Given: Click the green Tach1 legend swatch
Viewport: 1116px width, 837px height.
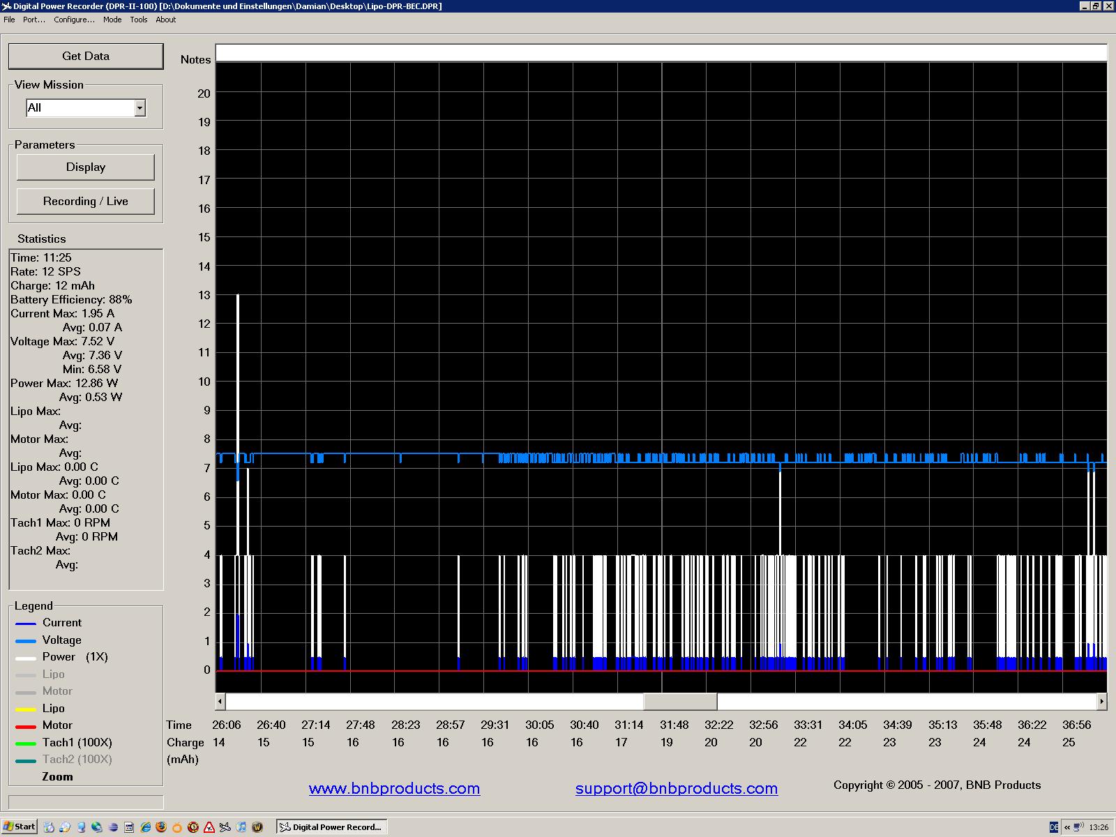Looking at the screenshot, I should (x=26, y=744).
